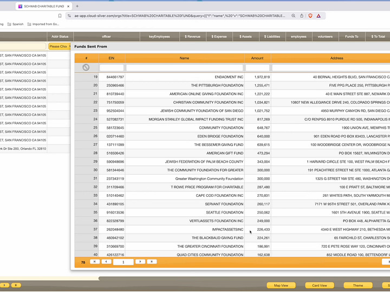Open the Brave shields lion icon
This screenshot has height=292, width=390.
pos(310,16)
